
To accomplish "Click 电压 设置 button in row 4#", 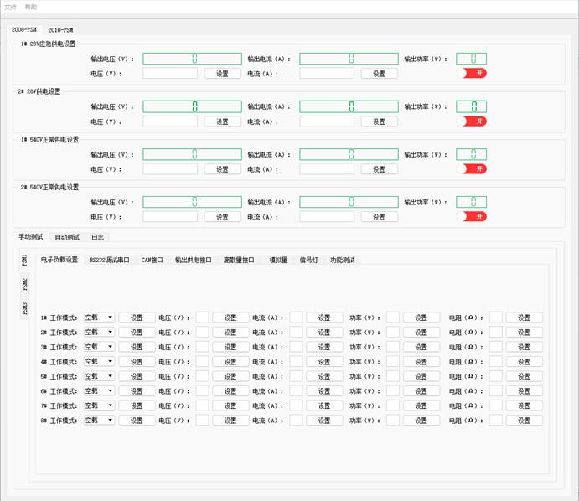I will [230, 362].
